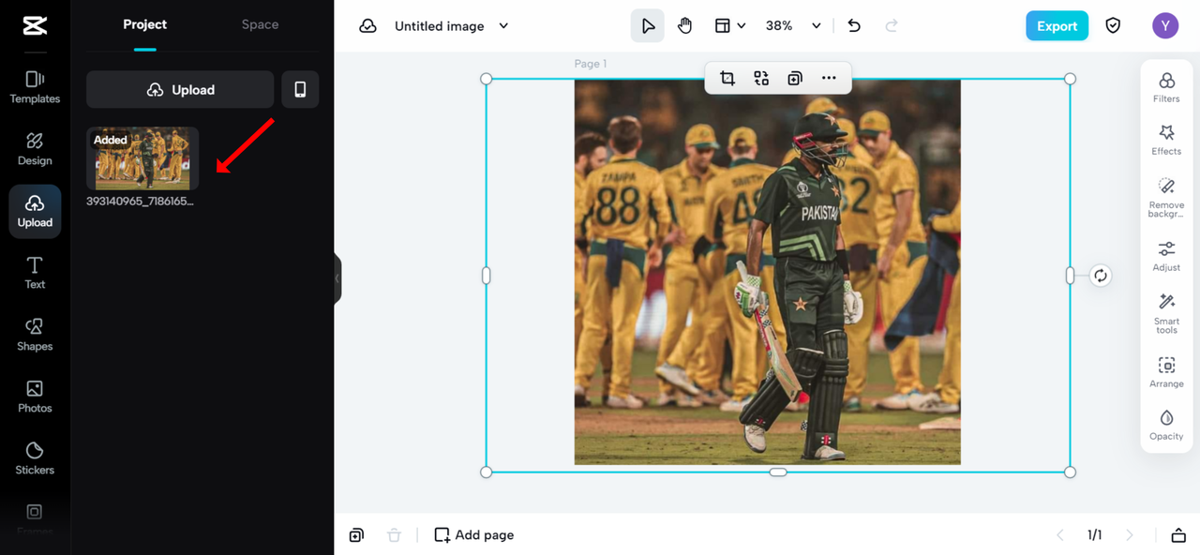Click Add page button
This screenshot has height=555, width=1200.
(x=474, y=535)
